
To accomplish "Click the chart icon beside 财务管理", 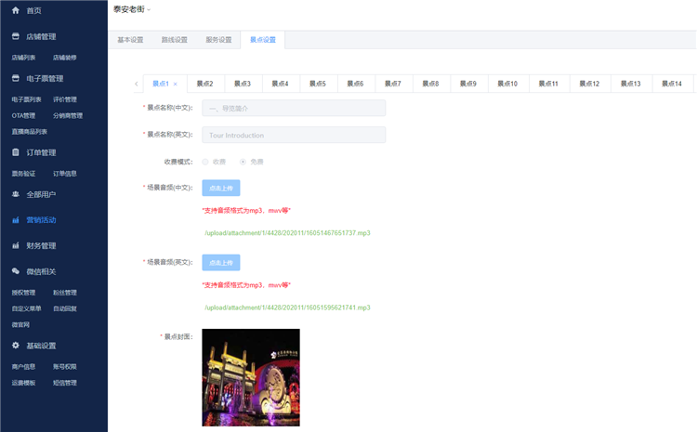I will tap(16, 245).
